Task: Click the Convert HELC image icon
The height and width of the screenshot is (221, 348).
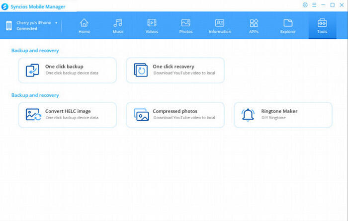Action: (33, 115)
